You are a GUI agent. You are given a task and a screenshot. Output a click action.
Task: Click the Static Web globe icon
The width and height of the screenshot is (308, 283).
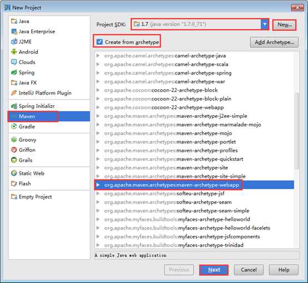[14, 173]
